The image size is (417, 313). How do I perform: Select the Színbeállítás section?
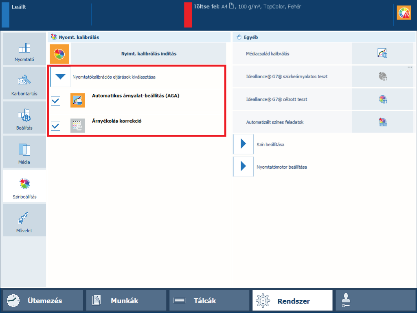coord(24,186)
